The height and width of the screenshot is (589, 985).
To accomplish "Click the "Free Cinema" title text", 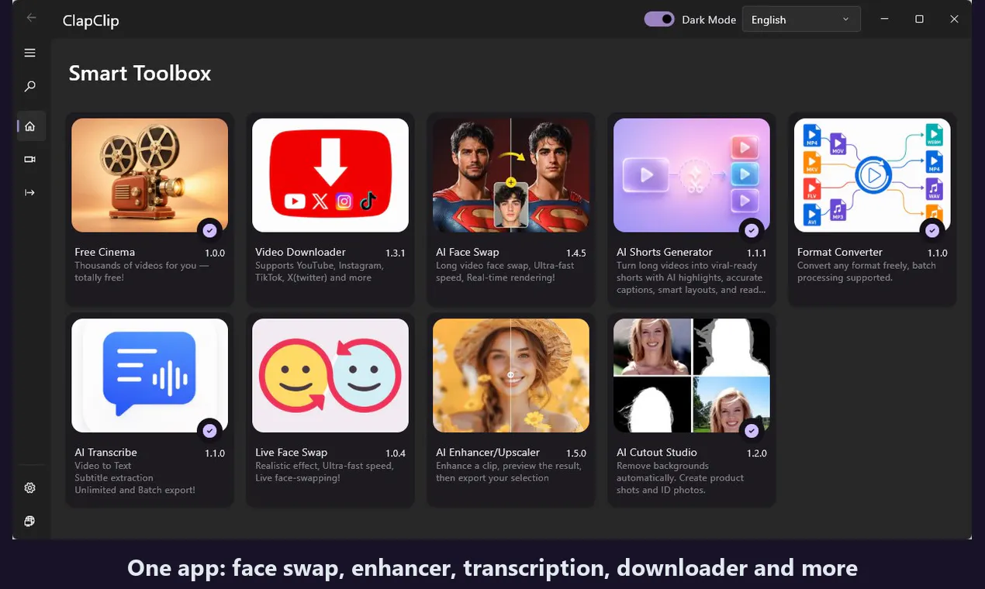I will [105, 252].
